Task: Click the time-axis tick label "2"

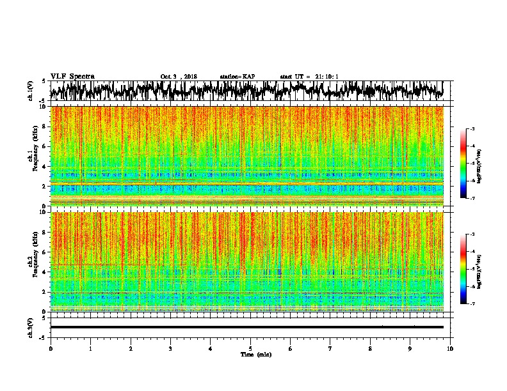Action: coord(131,349)
